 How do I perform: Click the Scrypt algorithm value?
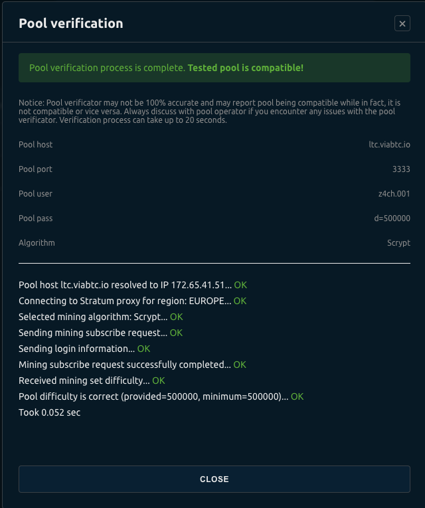pos(398,243)
